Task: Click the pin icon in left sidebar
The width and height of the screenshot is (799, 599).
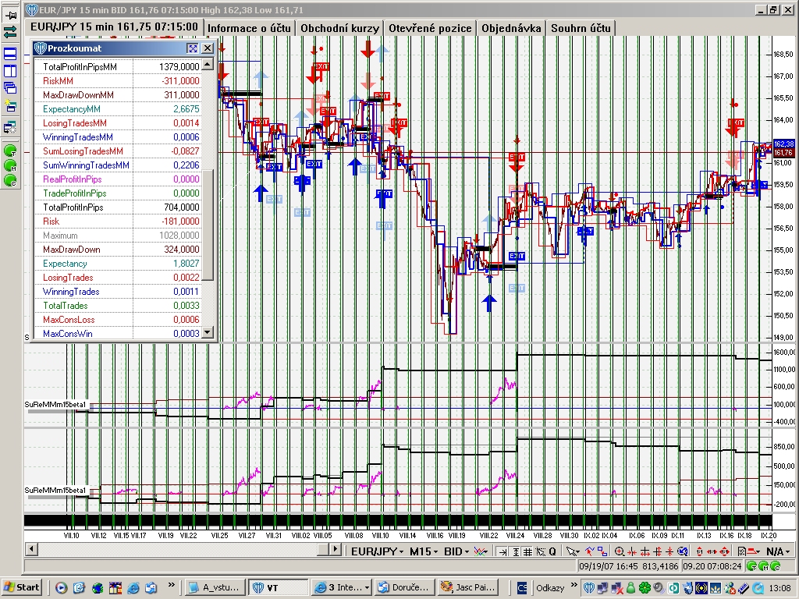Action: tap(10, 15)
